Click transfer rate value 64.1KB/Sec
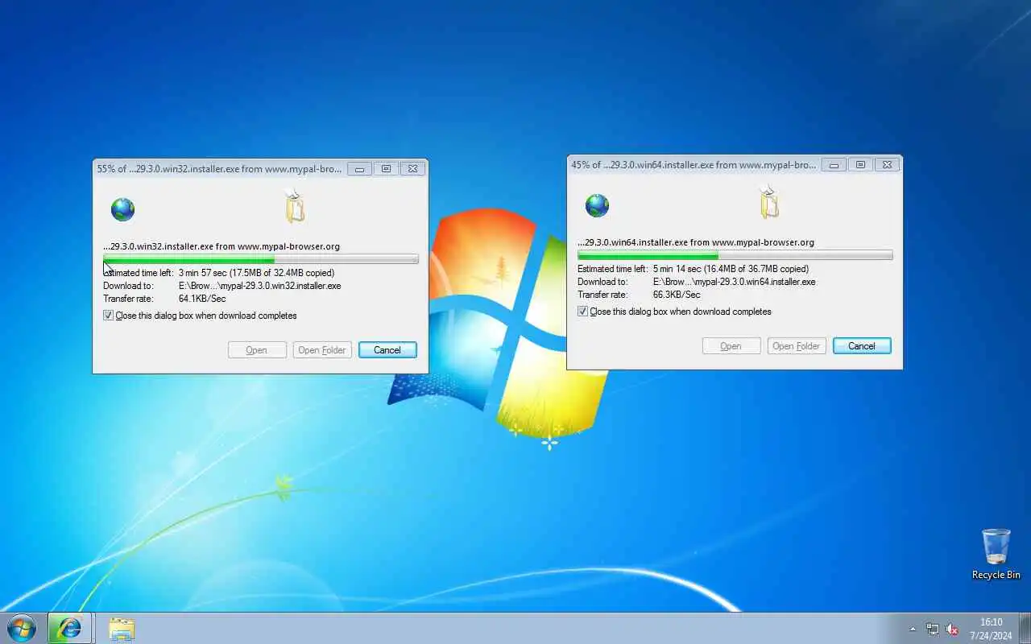Image resolution: width=1031 pixels, height=644 pixels. (202, 299)
